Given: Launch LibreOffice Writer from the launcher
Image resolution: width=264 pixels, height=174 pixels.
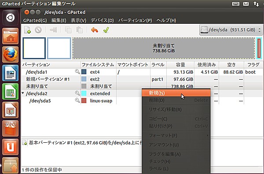Looking at the screenshot, I should [x=11, y=73].
